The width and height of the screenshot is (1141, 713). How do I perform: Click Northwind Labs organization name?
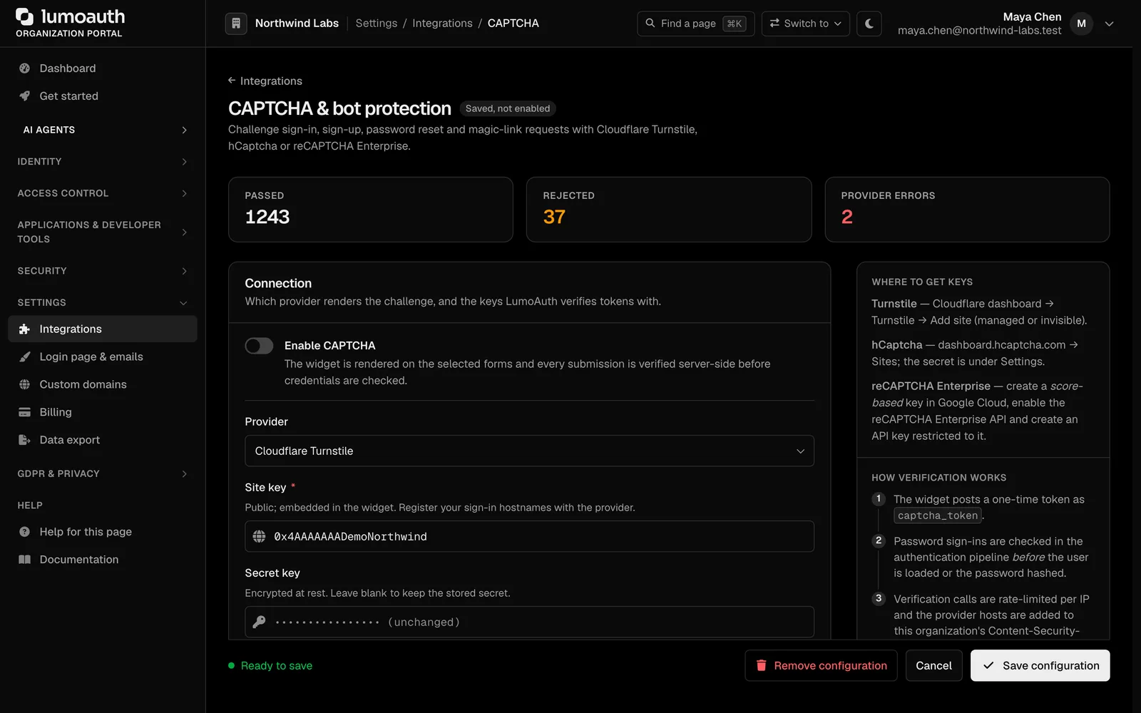tap(297, 24)
